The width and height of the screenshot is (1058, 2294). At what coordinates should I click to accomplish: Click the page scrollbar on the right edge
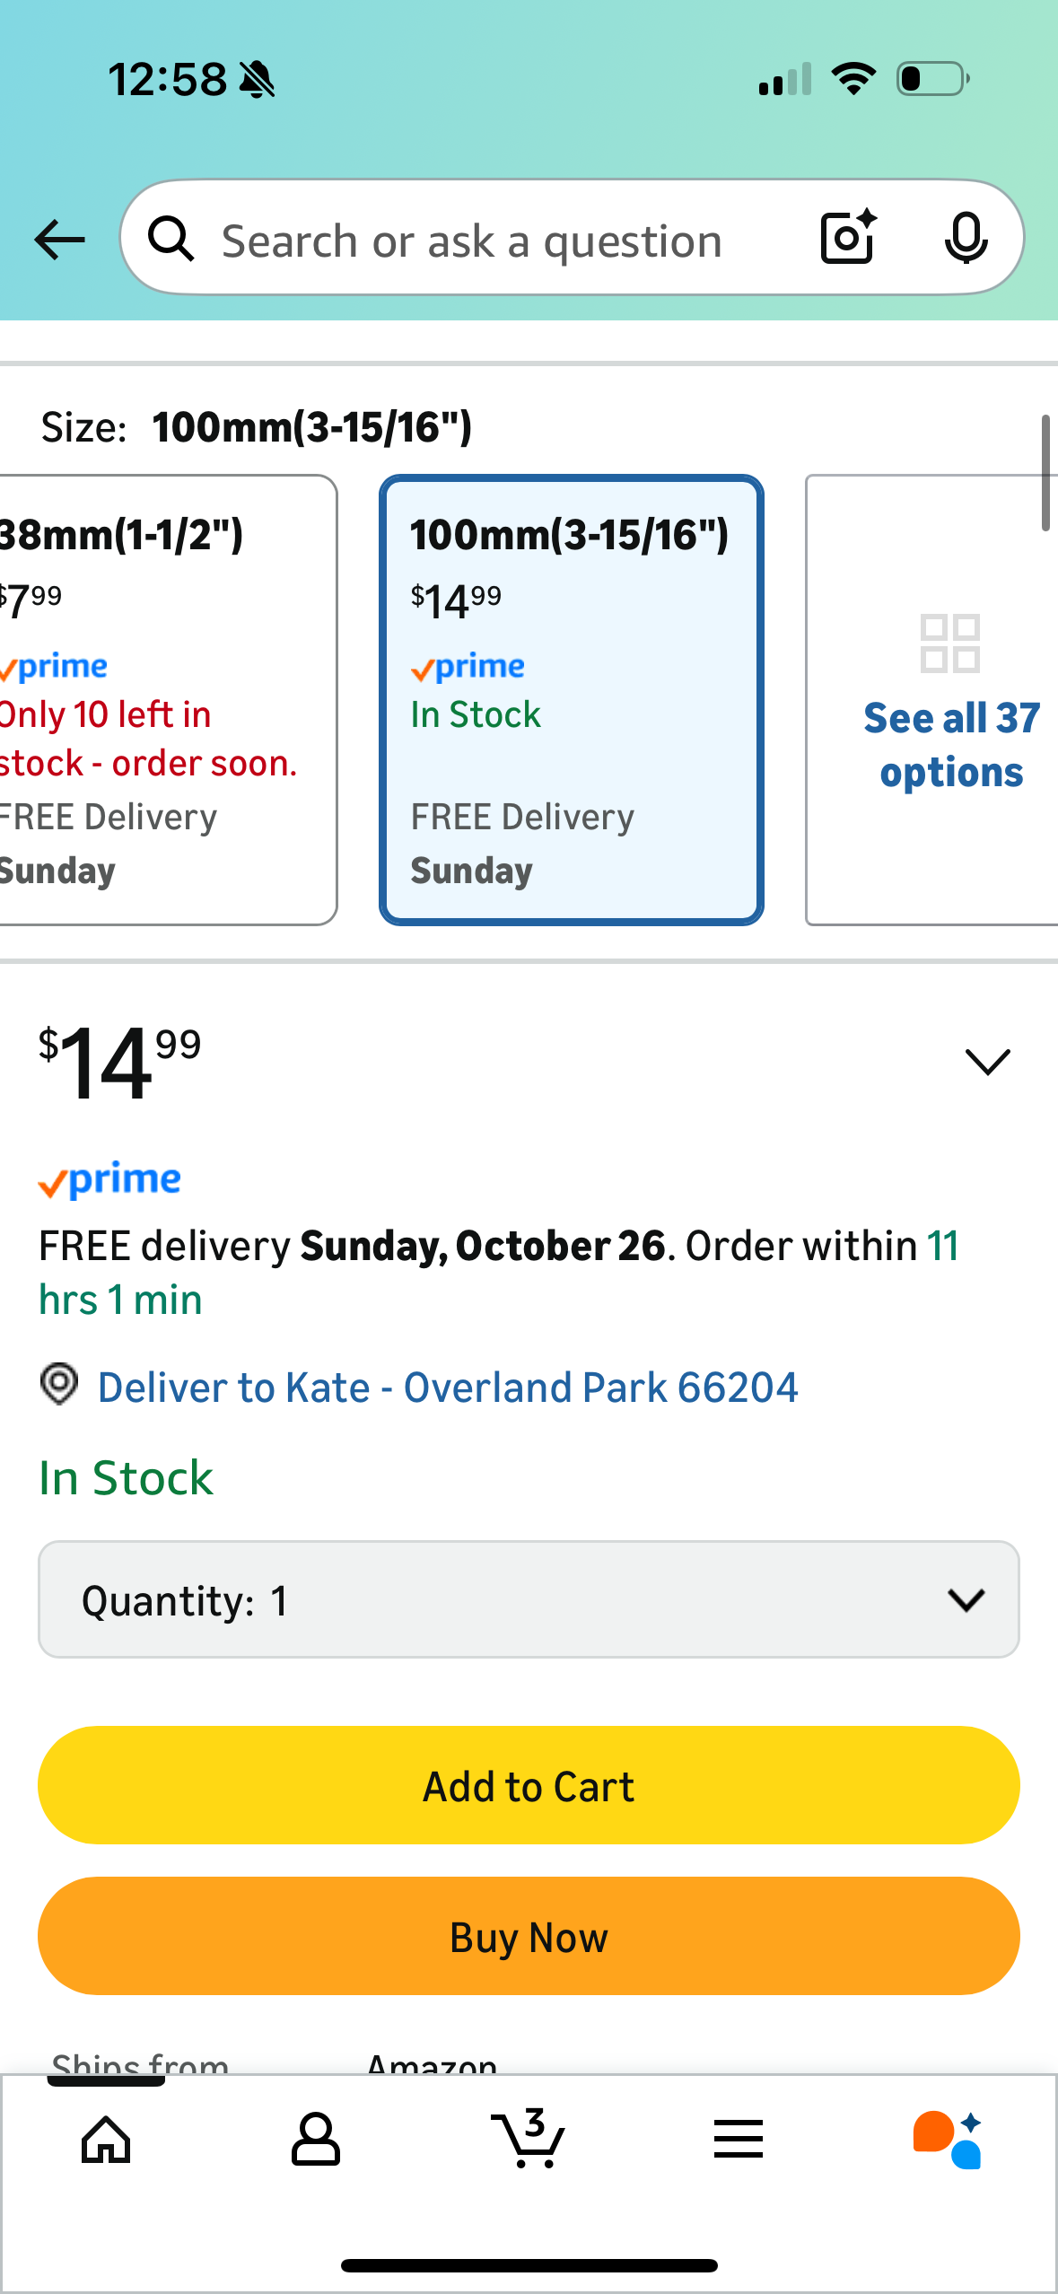(1045, 473)
